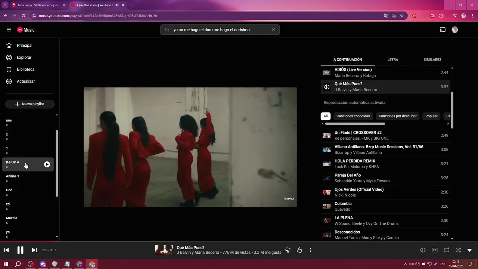Like the current song
This screenshot has height=269, width=478.
point(299,250)
